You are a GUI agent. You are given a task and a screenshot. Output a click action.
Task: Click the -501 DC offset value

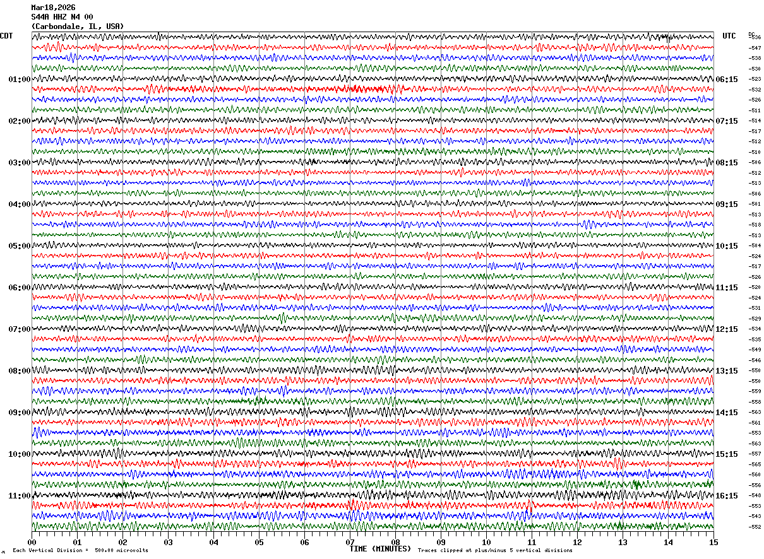[755, 204]
